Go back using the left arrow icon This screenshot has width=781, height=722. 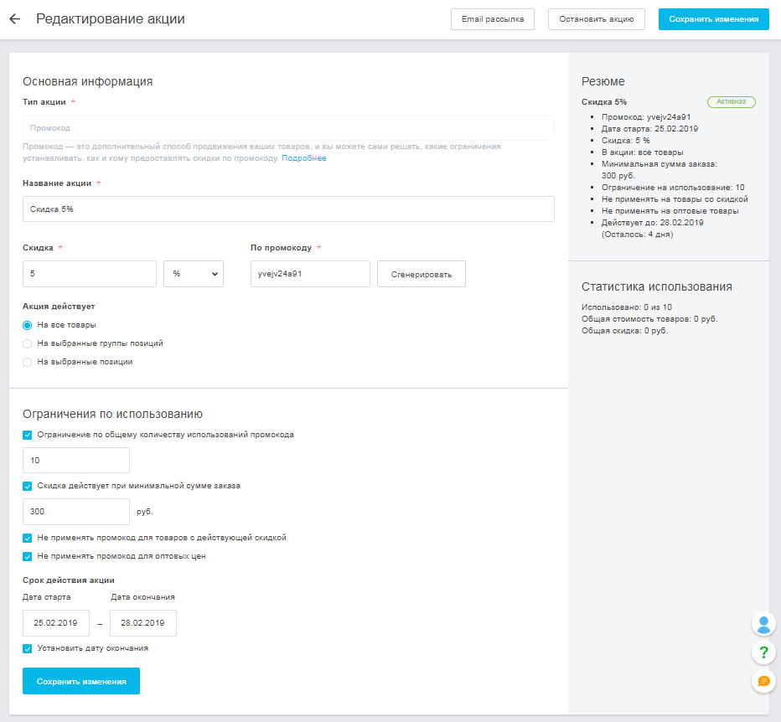(x=15, y=19)
